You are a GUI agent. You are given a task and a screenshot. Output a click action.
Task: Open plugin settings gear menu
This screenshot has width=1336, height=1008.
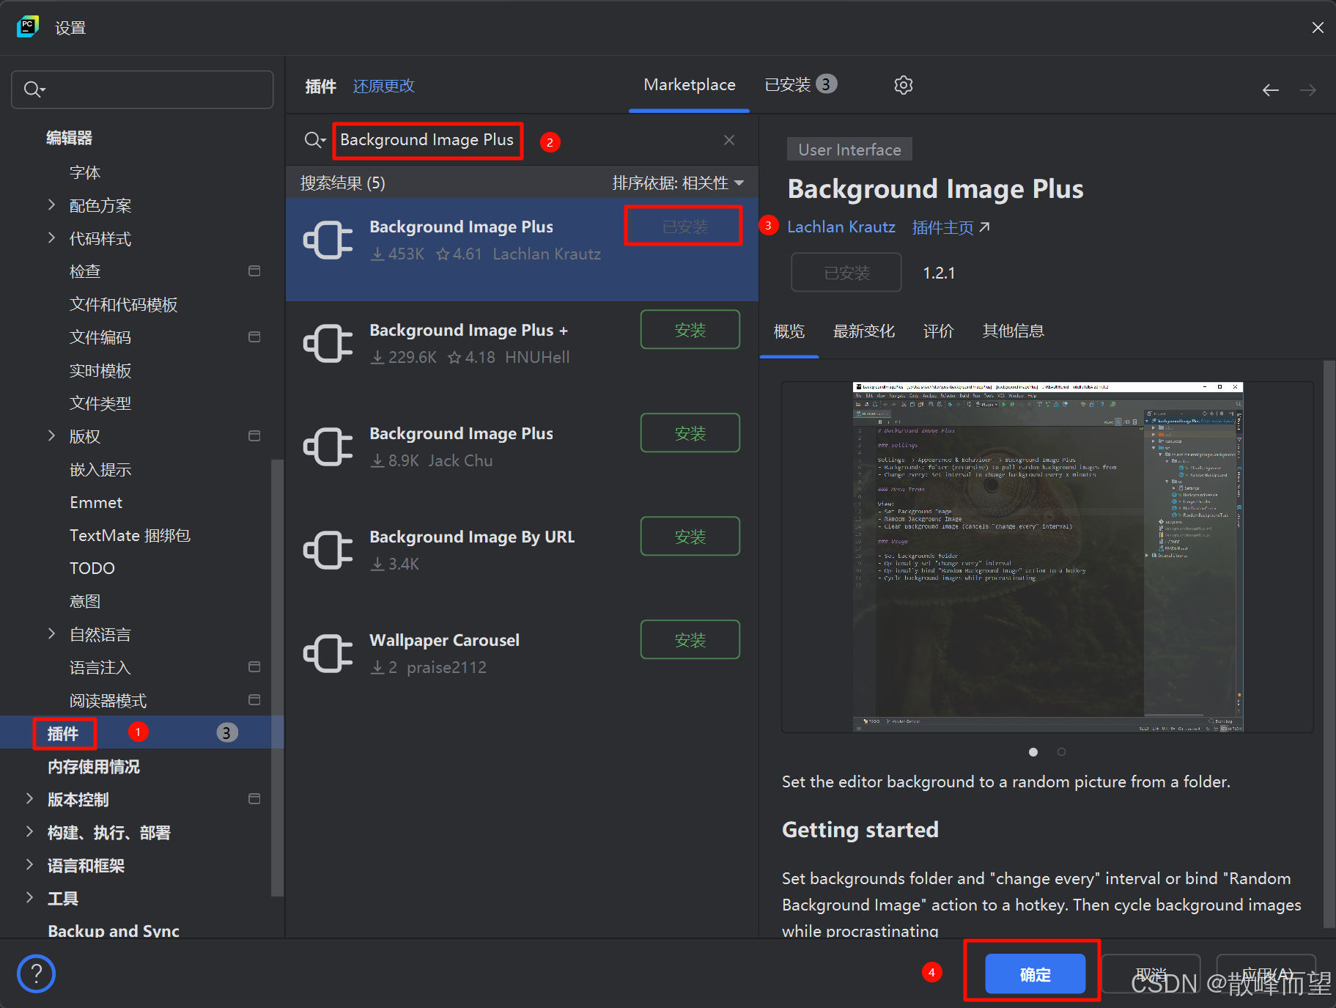tap(904, 85)
